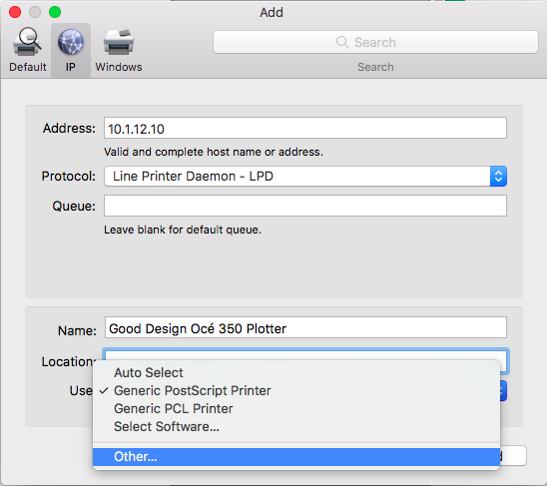Click the magnifying glass search icon
The image size is (547, 486).
tap(341, 42)
